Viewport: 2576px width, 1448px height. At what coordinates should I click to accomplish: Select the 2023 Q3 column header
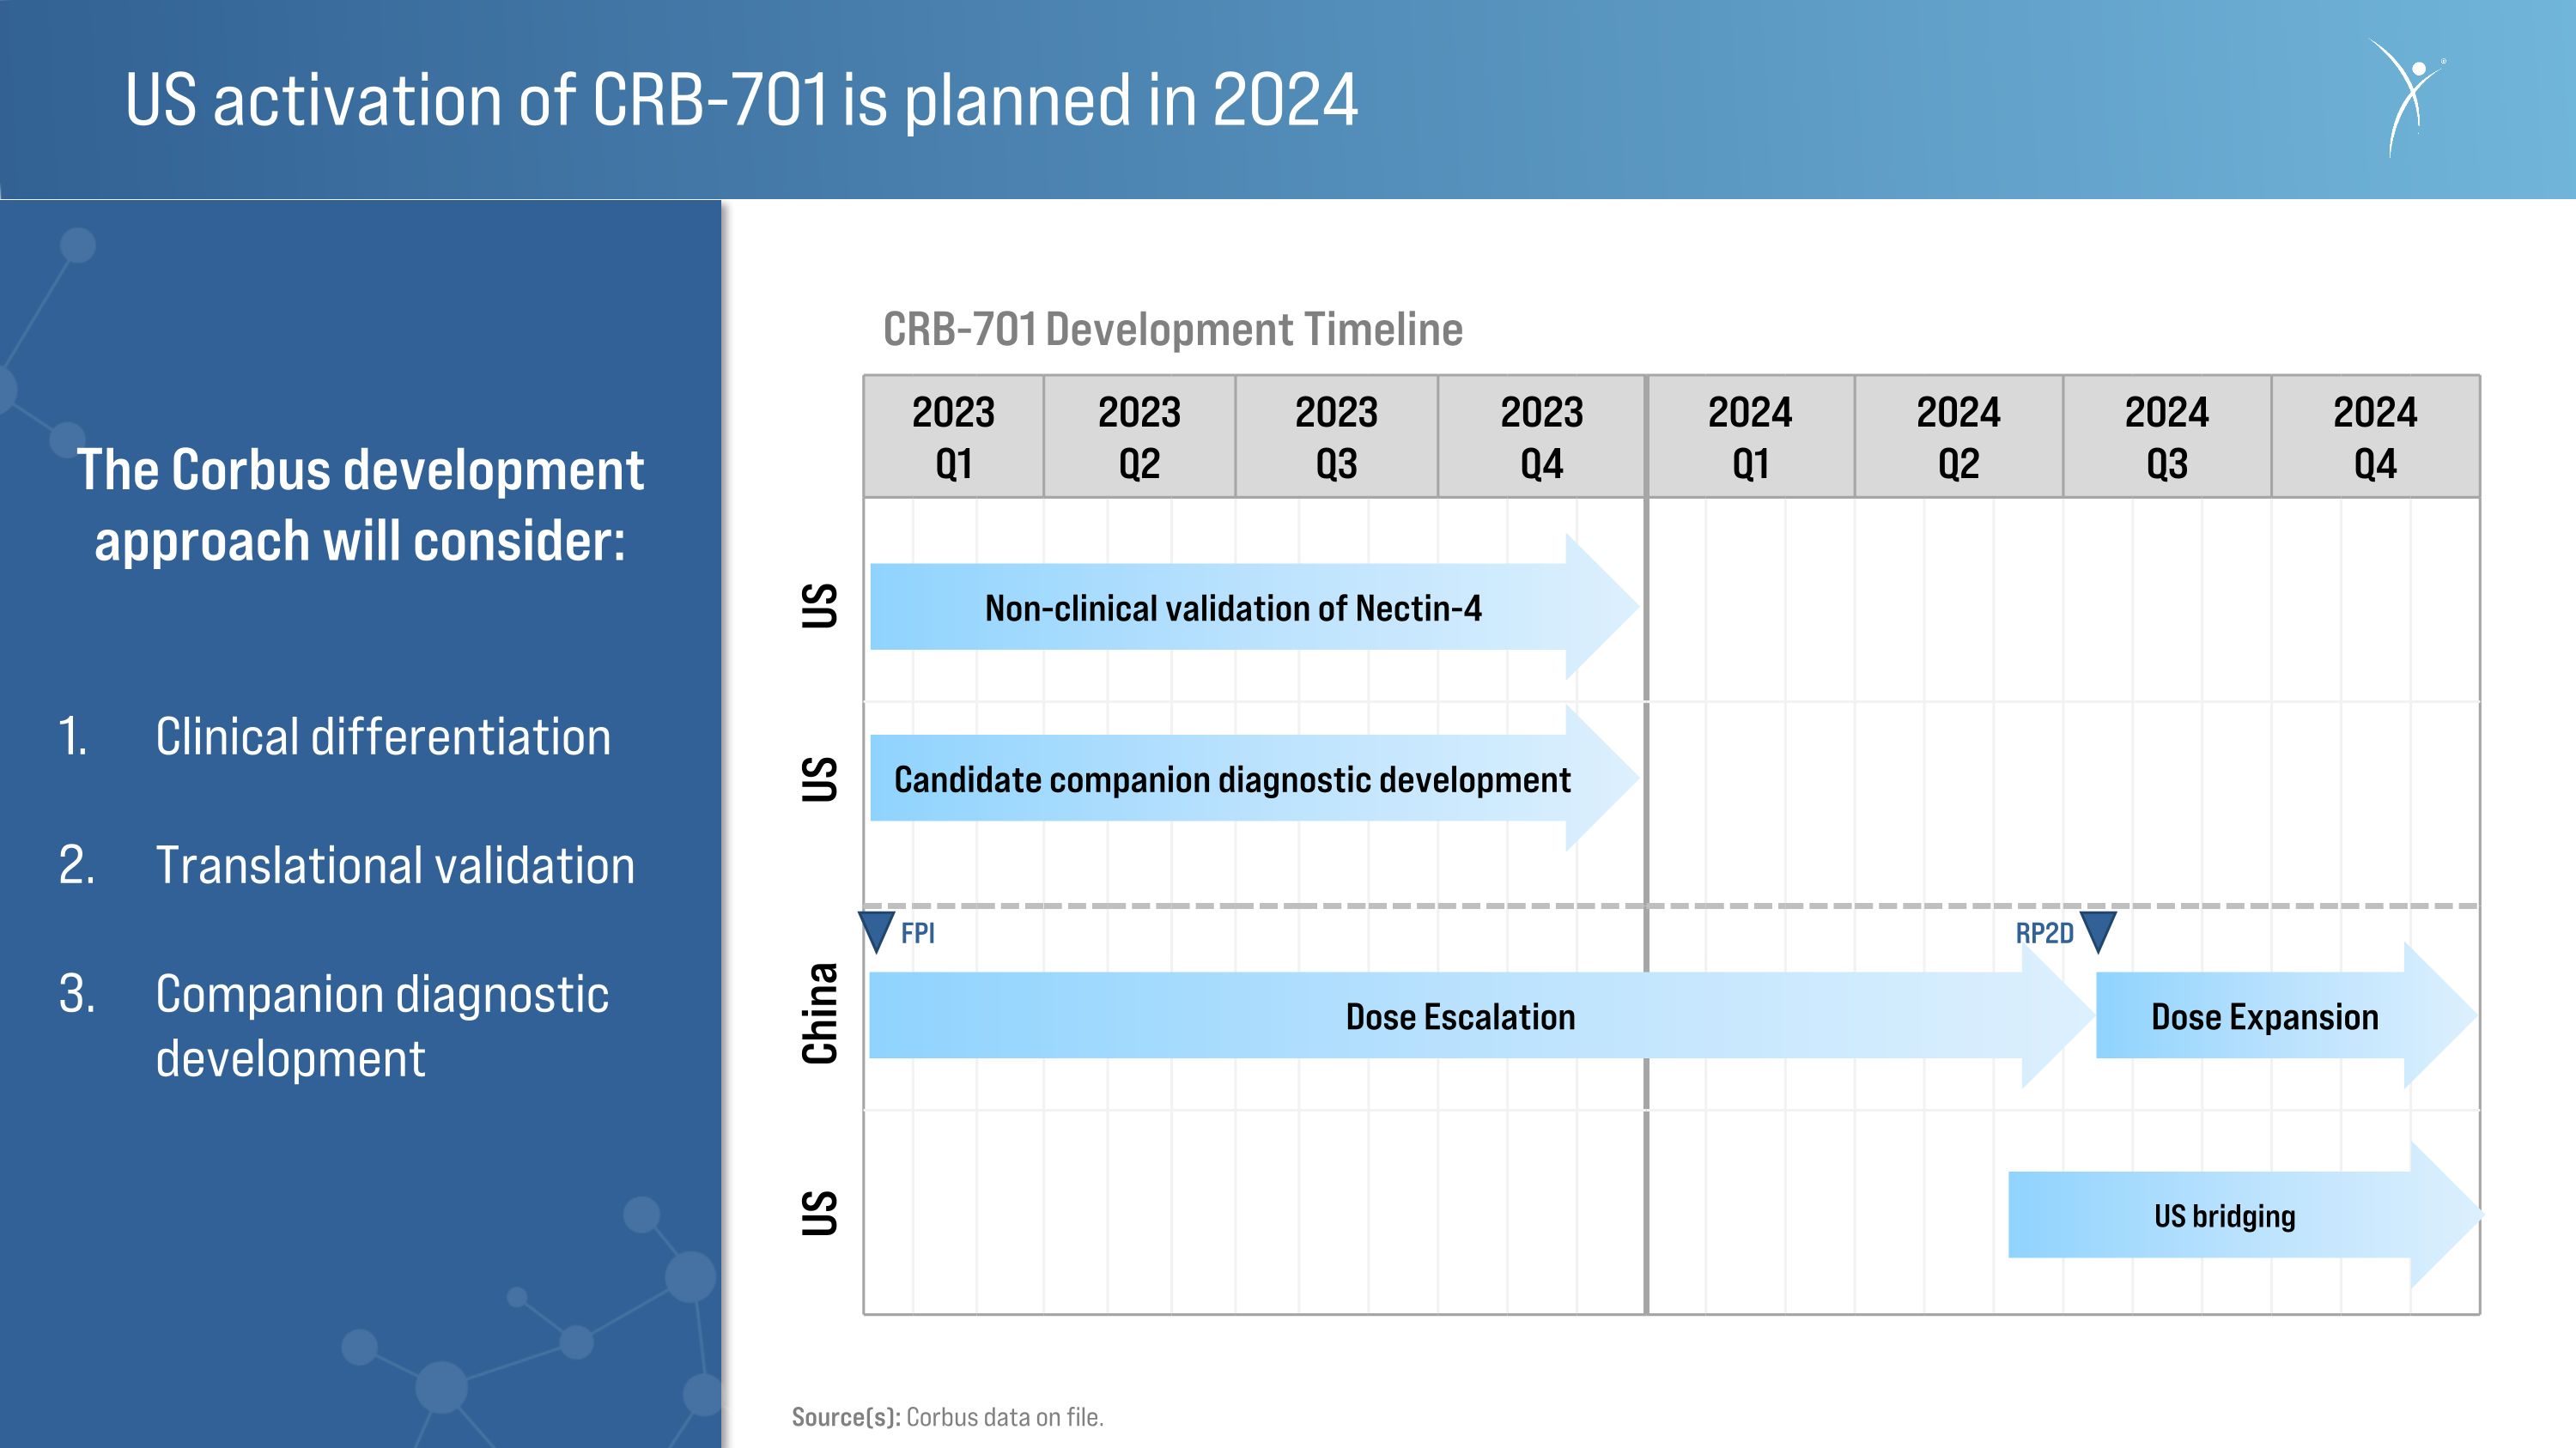[x=1336, y=437]
